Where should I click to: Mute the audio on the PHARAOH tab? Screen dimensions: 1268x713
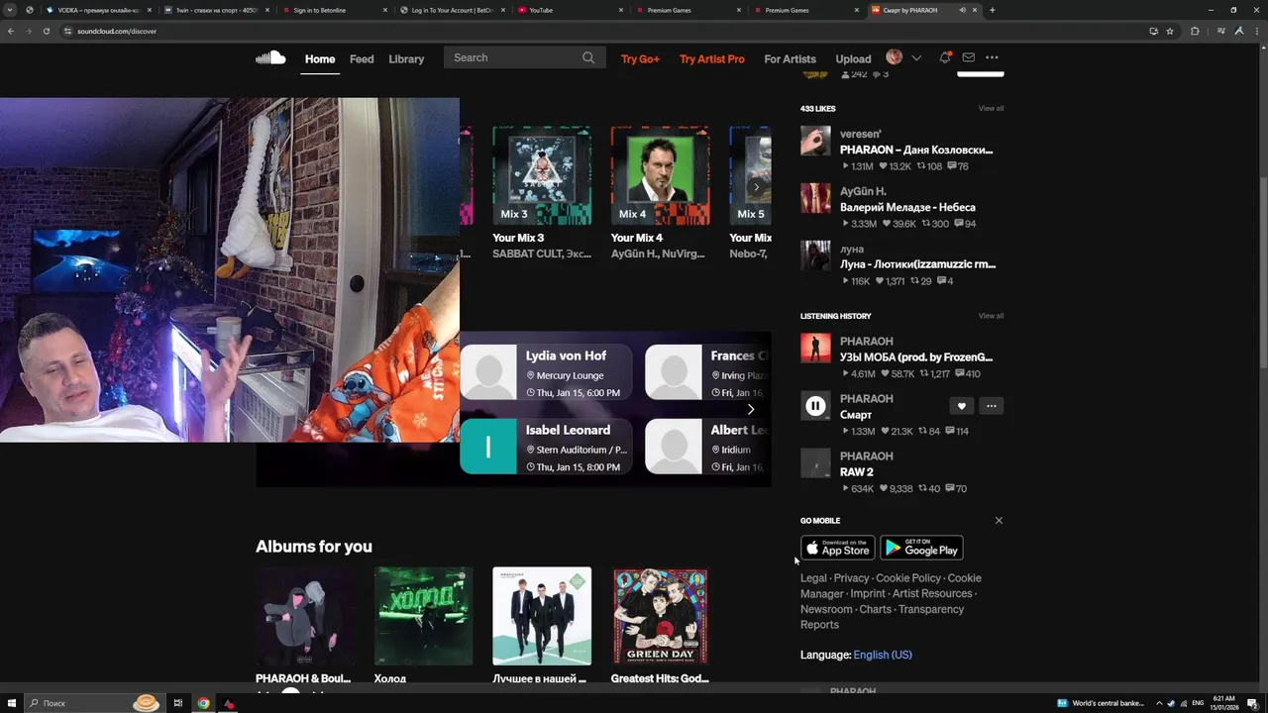[x=962, y=10]
